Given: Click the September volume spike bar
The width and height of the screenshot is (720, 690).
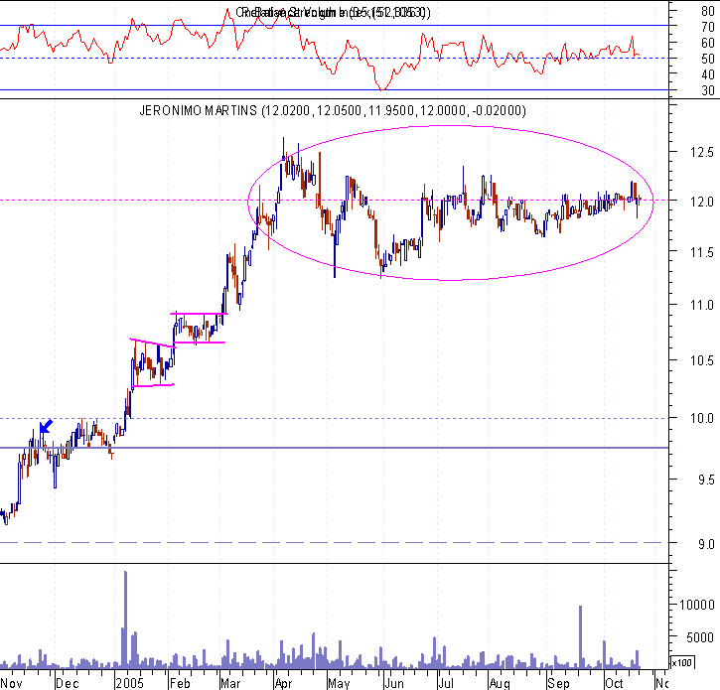Looking at the screenshot, I should 580,636.
